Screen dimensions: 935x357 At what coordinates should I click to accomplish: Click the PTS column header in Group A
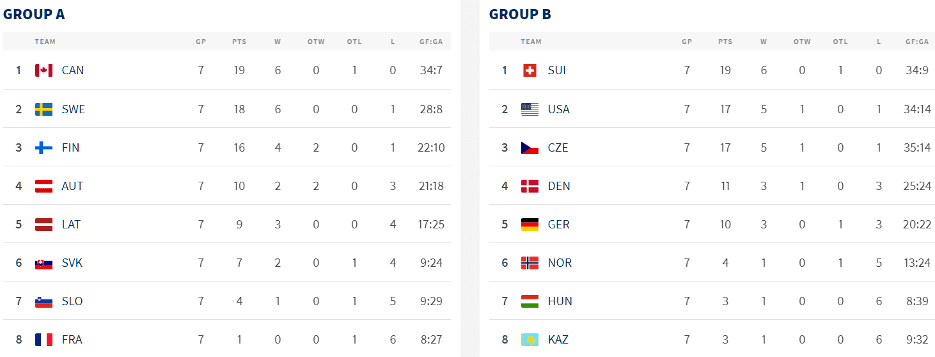coord(239,42)
